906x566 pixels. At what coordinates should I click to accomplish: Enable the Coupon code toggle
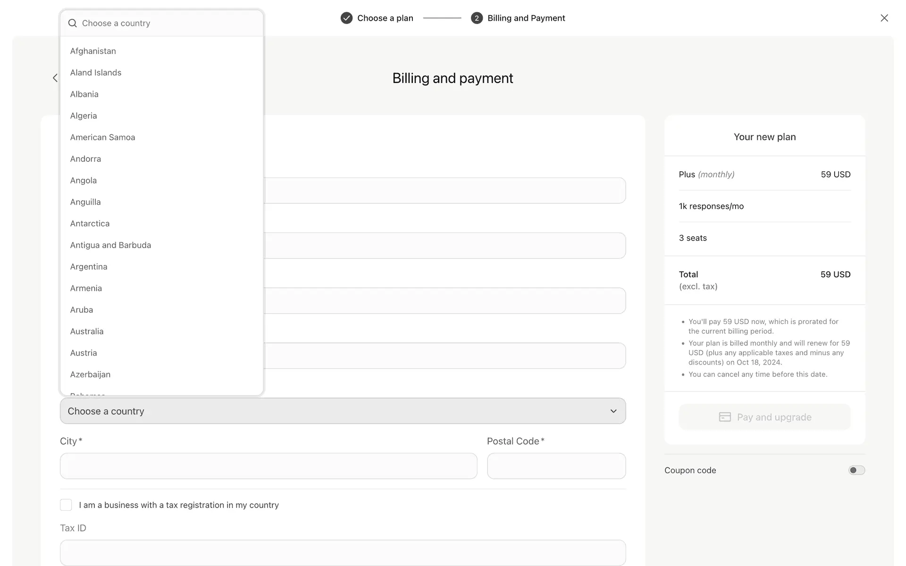pos(856,470)
